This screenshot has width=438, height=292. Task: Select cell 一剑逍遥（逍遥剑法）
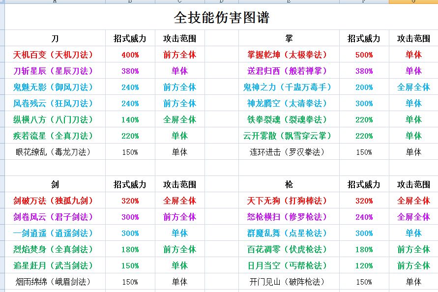55,233
